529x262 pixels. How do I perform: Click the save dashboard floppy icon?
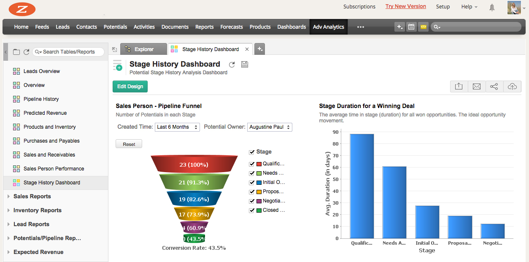[x=245, y=65]
